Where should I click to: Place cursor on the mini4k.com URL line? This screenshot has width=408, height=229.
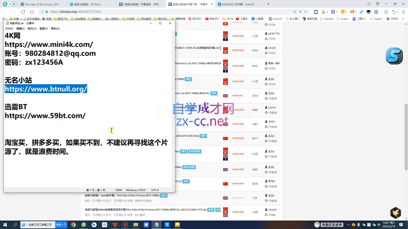point(49,45)
